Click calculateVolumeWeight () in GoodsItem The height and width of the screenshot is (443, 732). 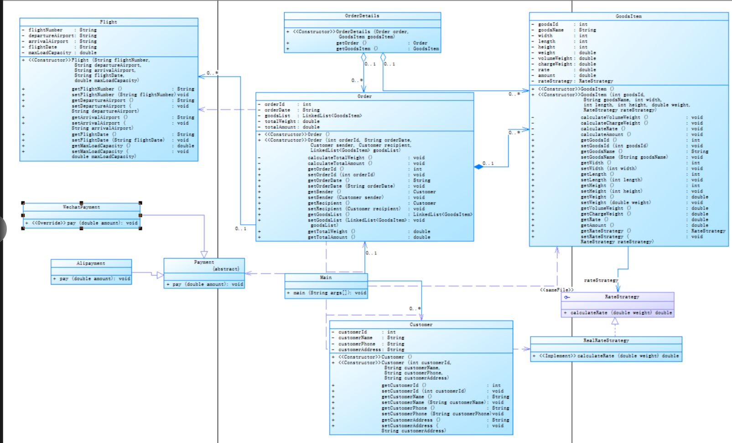coord(614,118)
